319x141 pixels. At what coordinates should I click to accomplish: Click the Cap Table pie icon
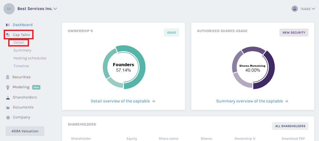[x=8, y=35]
